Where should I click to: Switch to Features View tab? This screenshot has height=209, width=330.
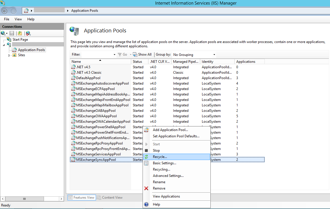[82, 198]
